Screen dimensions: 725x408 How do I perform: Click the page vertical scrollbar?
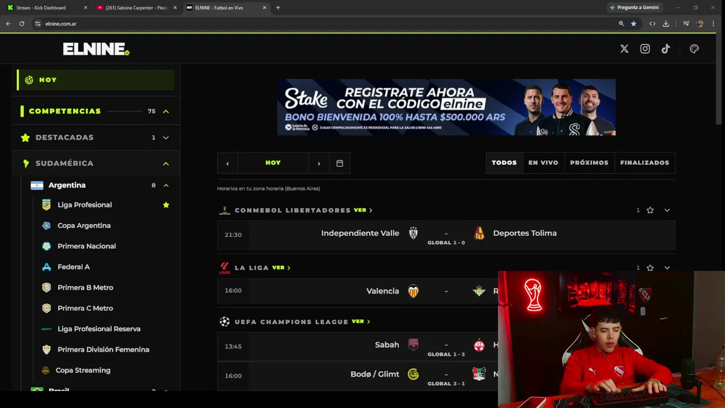719,79
